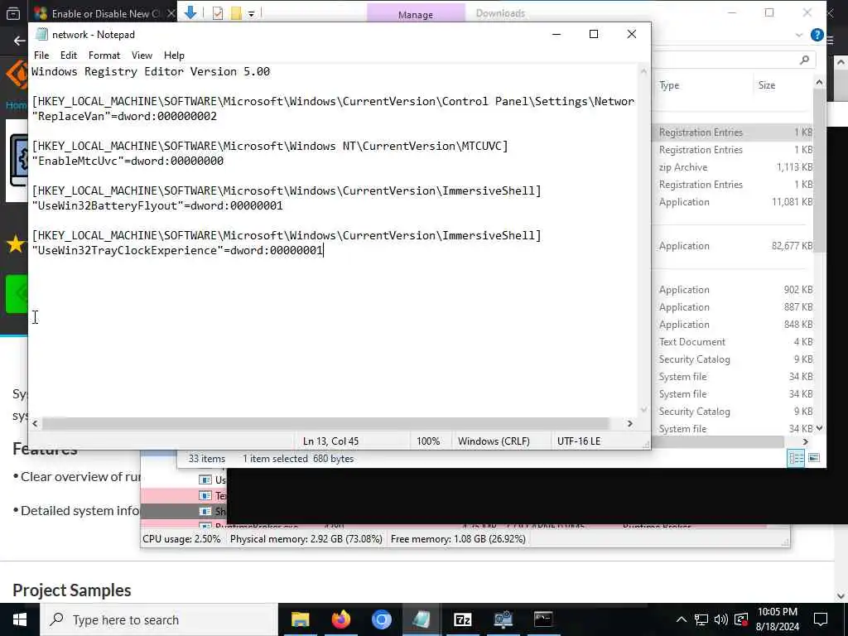This screenshot has width=848, height=636.
Task: Select the 902 KB Application row
Action: pyautogui.click(x=735, y=289)
